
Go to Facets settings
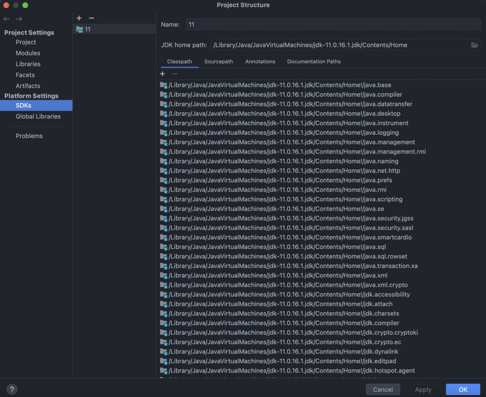click(x=25, y=75)
